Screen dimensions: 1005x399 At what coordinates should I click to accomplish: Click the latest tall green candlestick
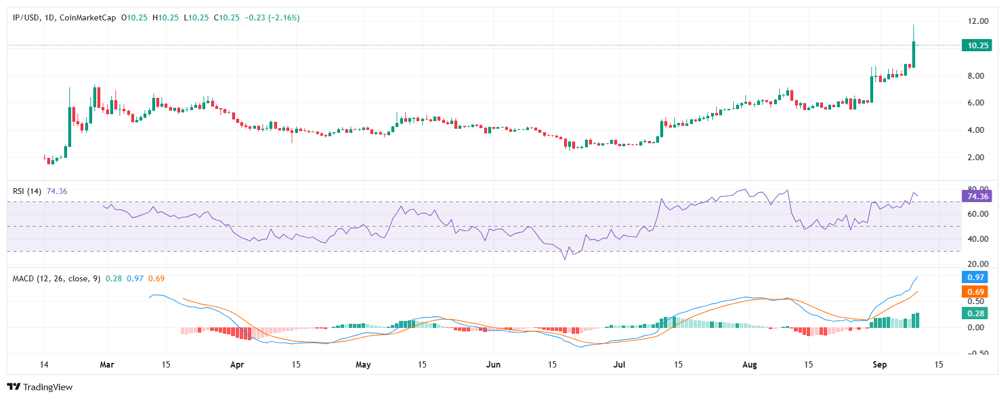pos(913,54)
